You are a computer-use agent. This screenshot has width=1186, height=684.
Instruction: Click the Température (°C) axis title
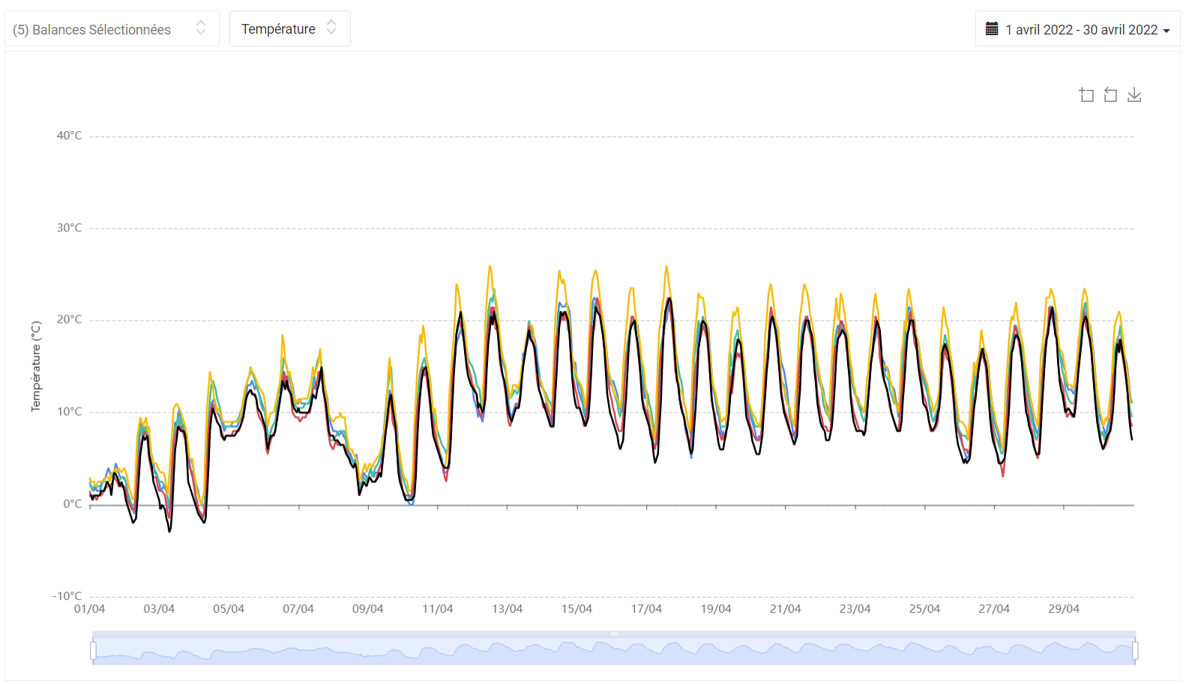click(x=35, y=366)
